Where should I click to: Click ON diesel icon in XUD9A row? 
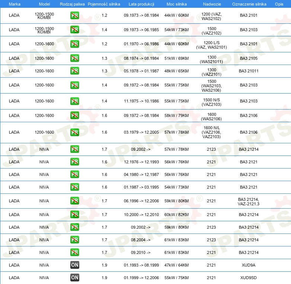point(74,265)
